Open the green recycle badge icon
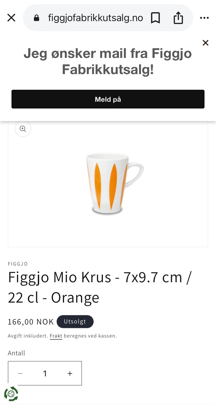This screenshot has width=216, height=409. [x=11, y=394]
